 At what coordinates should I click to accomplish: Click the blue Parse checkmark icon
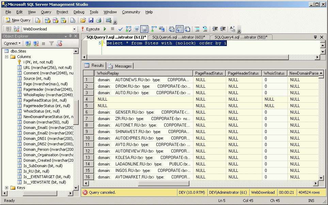pos(120,29)
